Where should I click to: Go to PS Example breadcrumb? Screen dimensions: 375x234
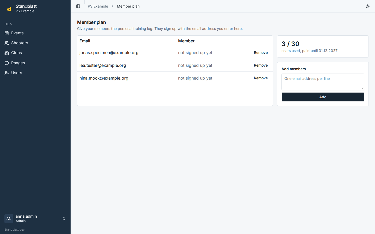point(98,6)
